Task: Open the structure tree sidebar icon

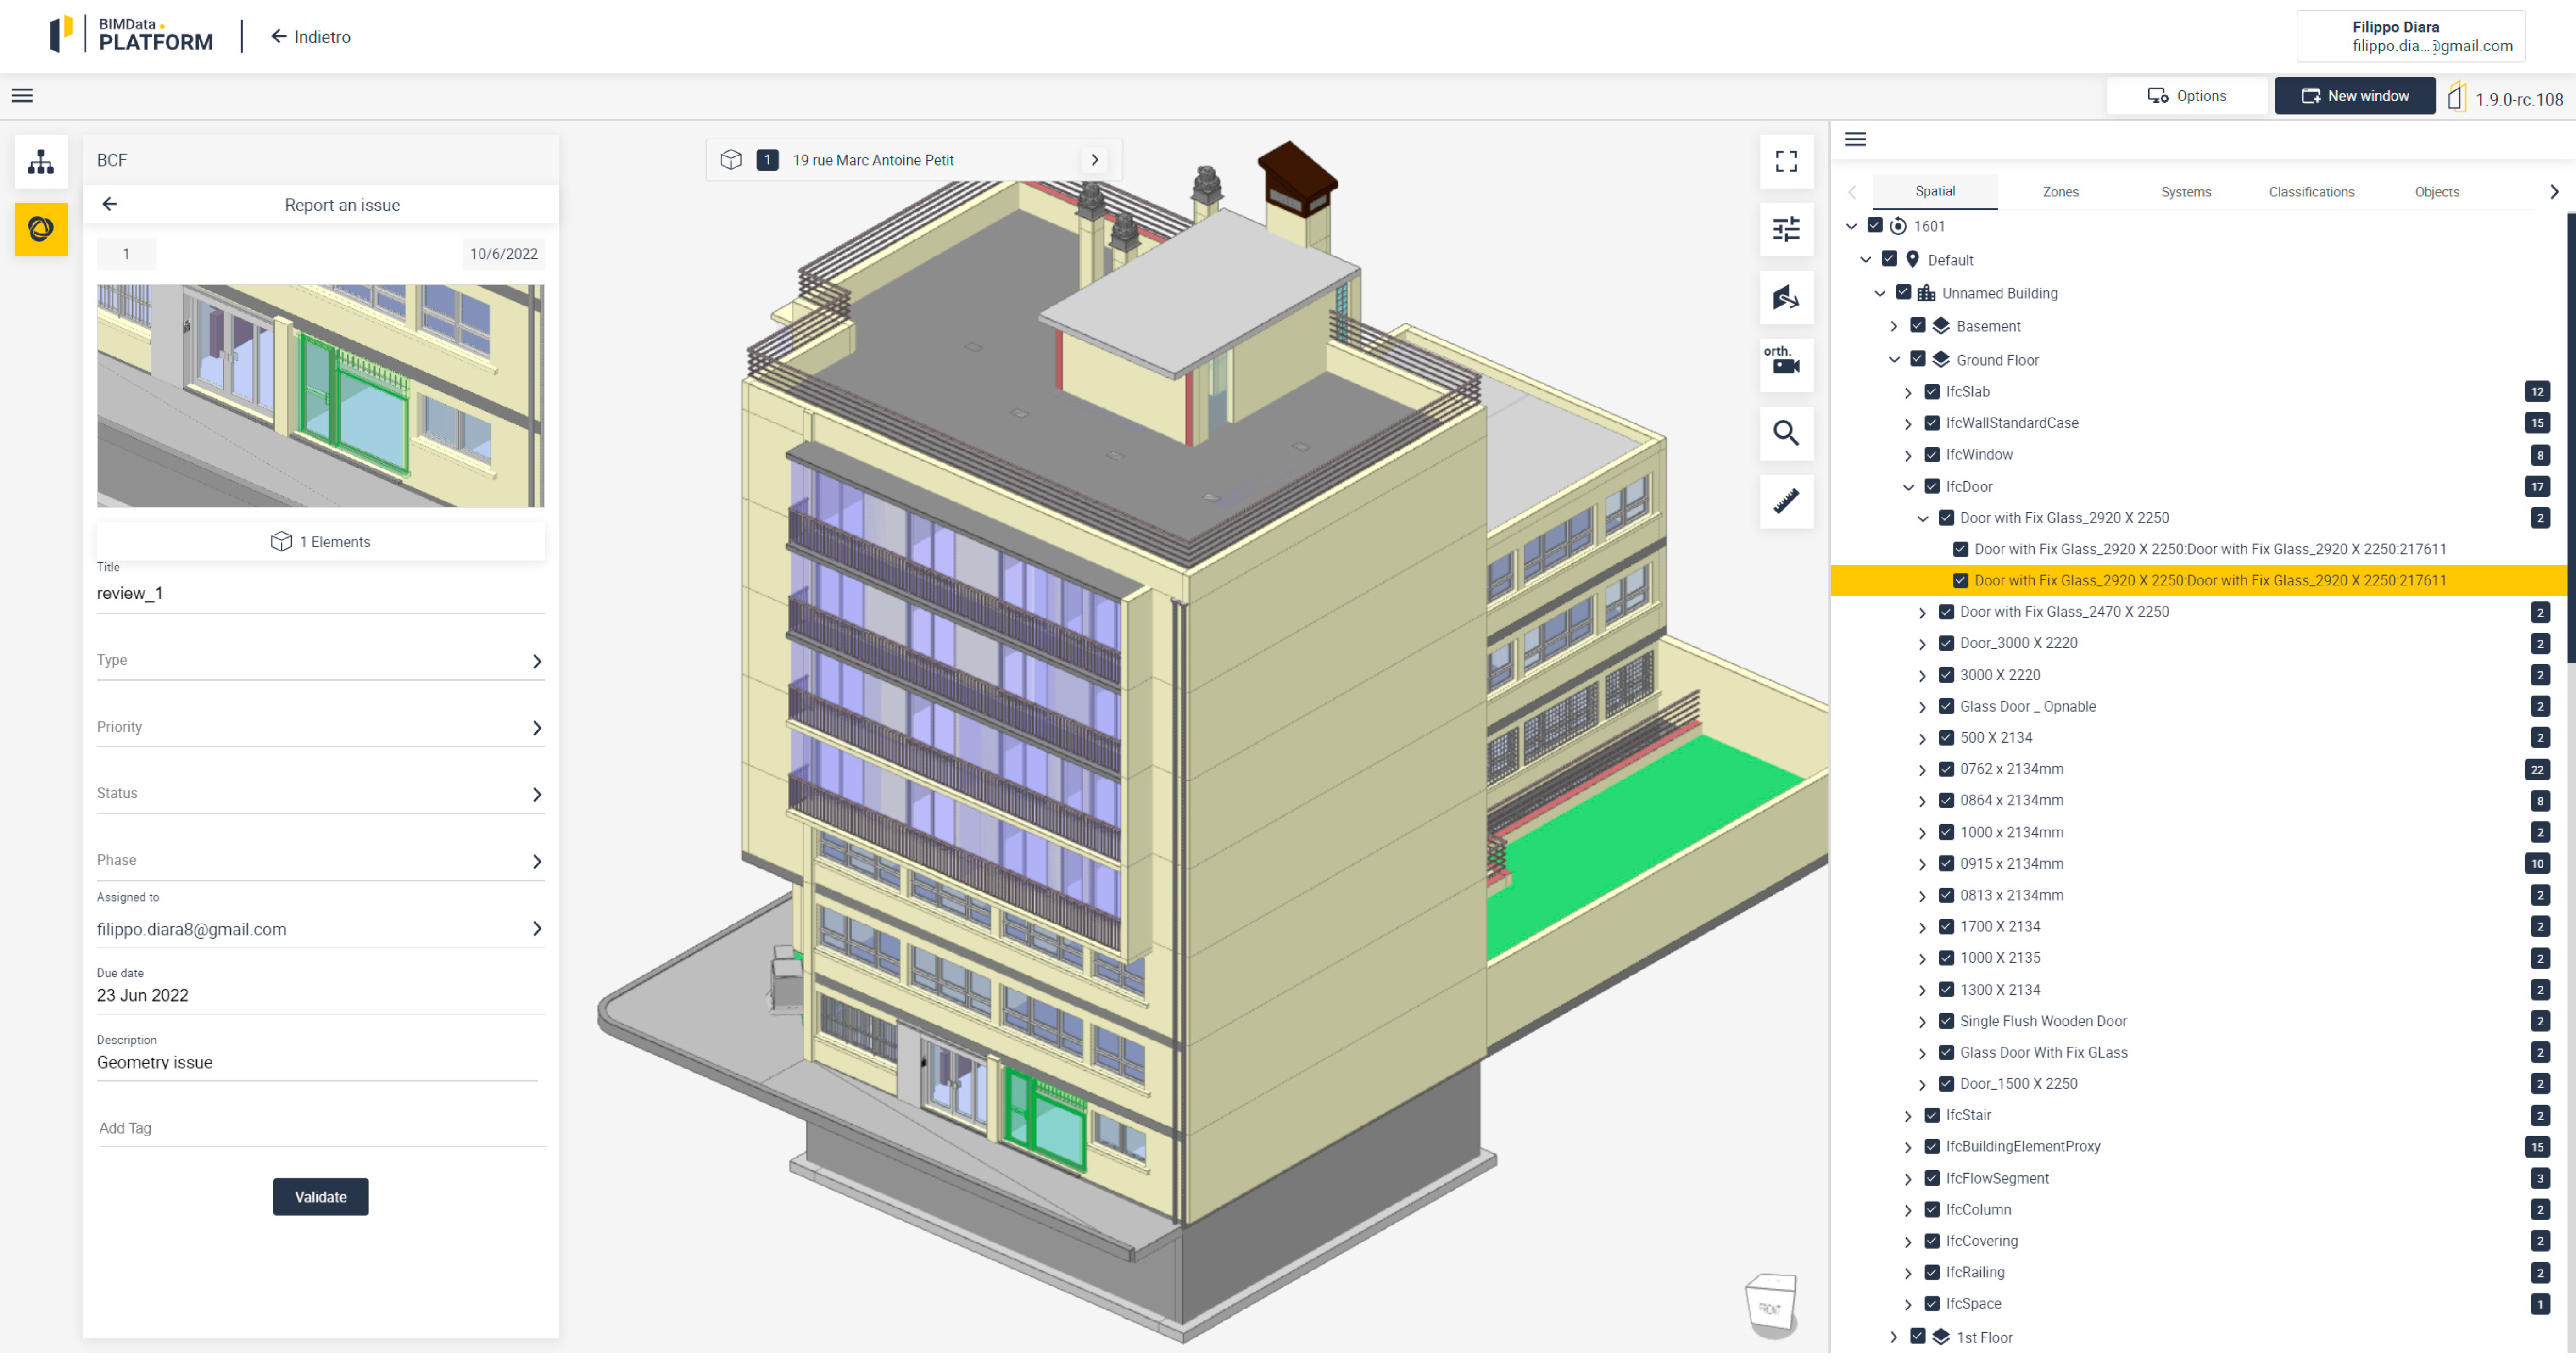Action: [41, 162]
